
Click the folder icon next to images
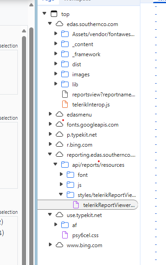(65, 74)
